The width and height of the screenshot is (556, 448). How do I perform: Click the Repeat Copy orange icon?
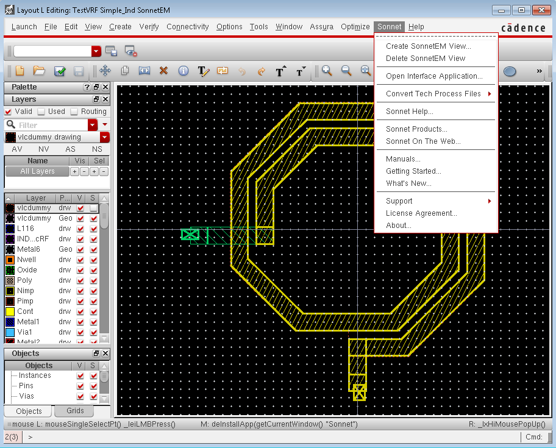(223, 71)
